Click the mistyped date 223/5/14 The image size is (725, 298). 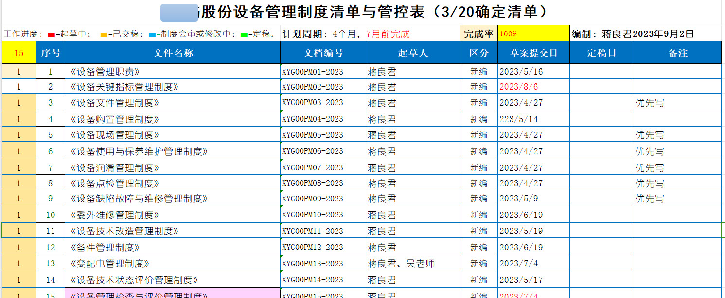click(518, 119)
